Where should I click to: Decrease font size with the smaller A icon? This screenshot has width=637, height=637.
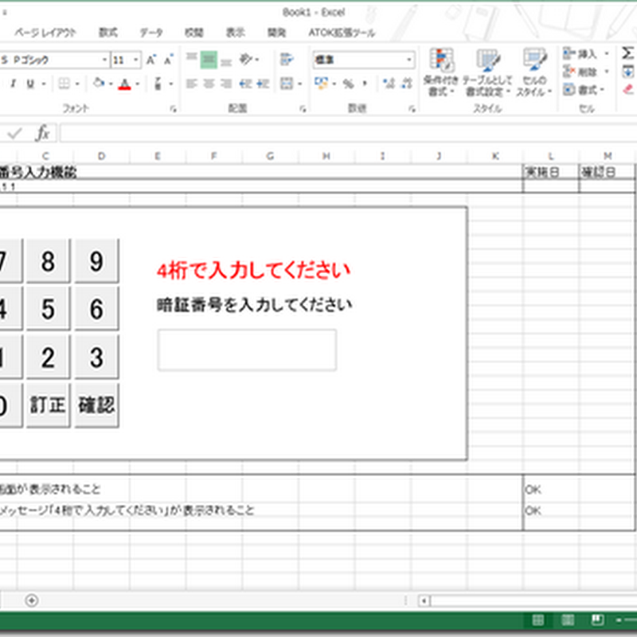click(x=168, y=61)
